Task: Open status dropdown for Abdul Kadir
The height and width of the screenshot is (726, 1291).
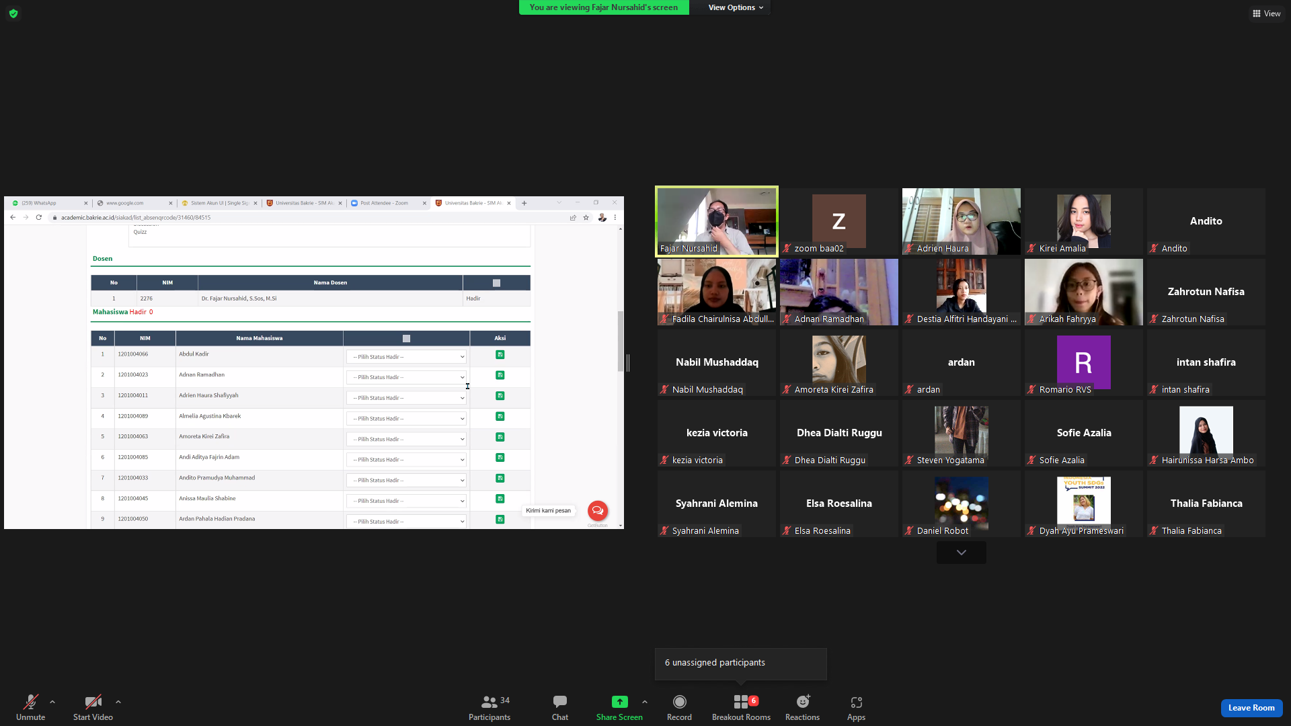Action: 406,357
